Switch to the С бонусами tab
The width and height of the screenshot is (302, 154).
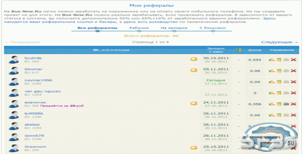coord(213,28)
